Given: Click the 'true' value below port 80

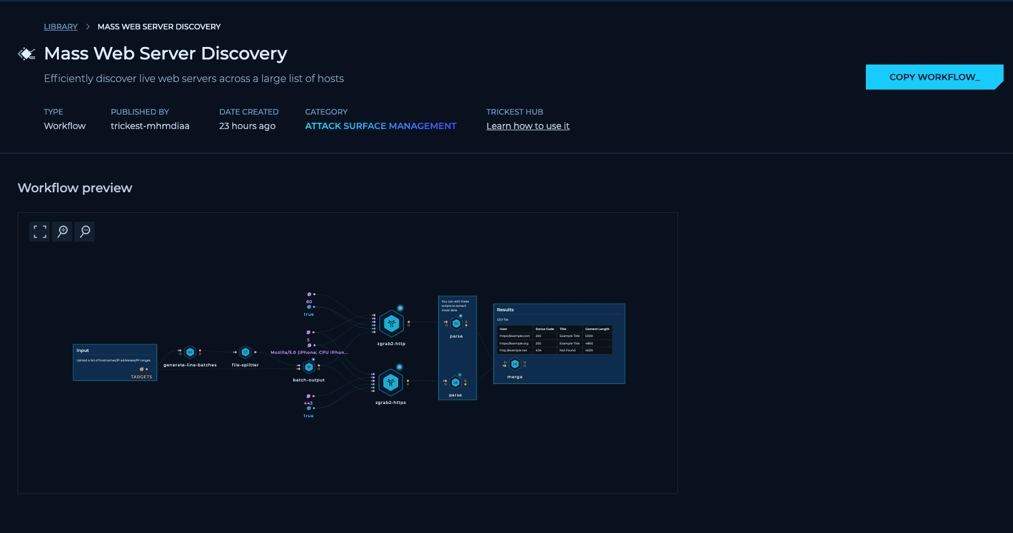Looking at the screenshot, I should pyautogui.click(x=309, y=314).
